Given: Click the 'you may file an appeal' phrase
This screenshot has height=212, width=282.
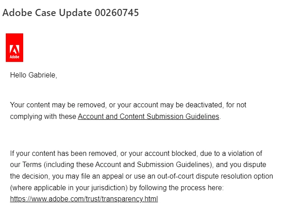Looking at the screenshot, I should pyautogui.click(x=88, y=176).
